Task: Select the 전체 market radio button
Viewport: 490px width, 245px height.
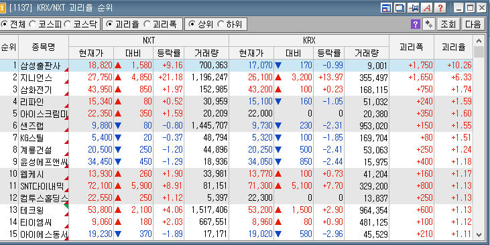Action: click(5, 24)
